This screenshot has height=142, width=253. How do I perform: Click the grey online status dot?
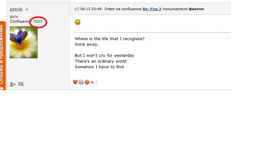pyautogui.click(x=27, y=9)
